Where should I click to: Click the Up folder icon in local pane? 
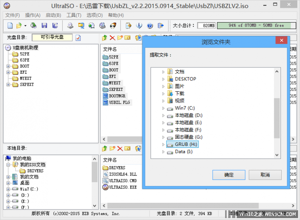pyautogui.click(x=105, y=149)
